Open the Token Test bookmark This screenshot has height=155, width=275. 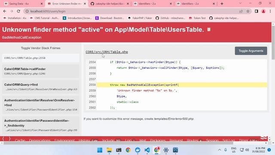point(197,18)
